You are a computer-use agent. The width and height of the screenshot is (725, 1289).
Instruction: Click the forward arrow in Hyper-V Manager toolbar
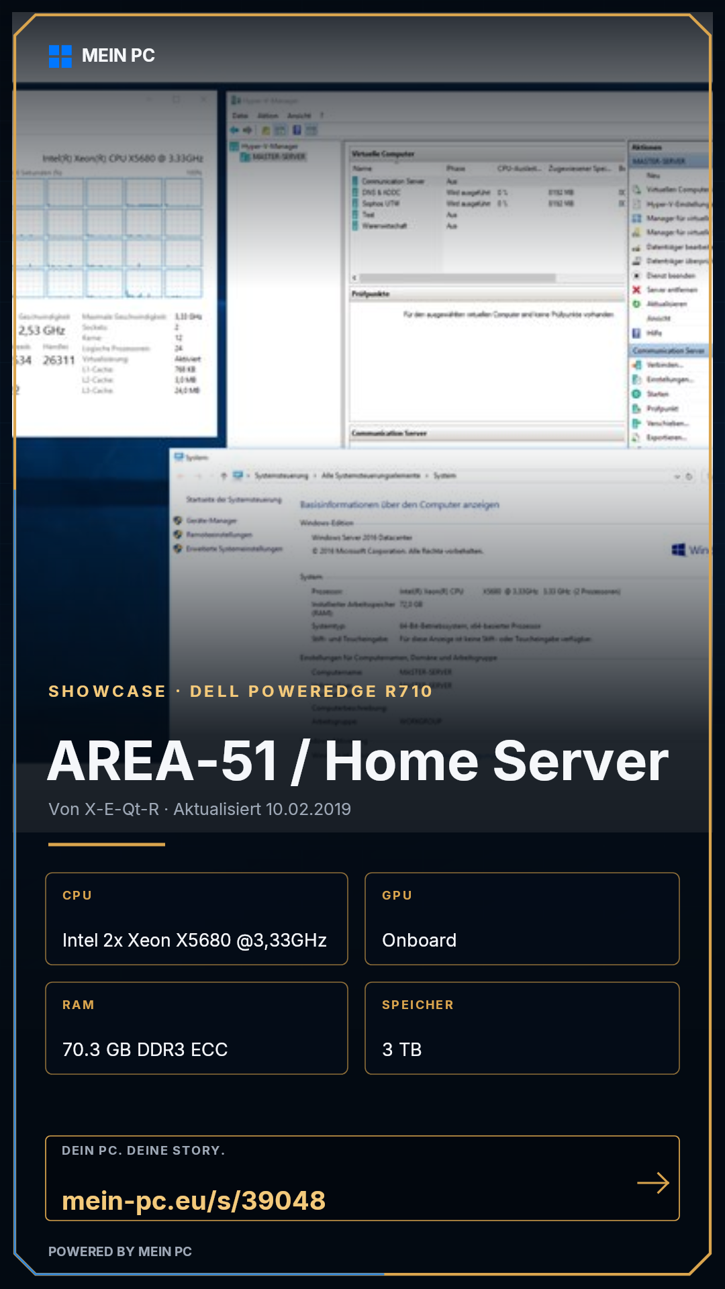(248, 130)
